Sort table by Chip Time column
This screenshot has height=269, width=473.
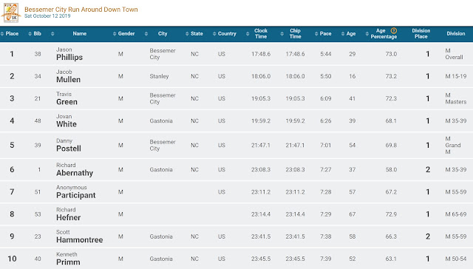click(x=295, y=33)
